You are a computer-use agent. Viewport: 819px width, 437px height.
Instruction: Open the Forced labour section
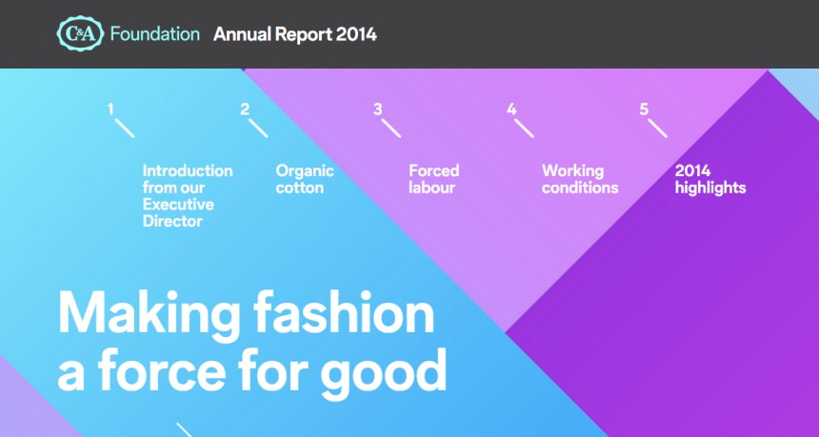point(433,179)
